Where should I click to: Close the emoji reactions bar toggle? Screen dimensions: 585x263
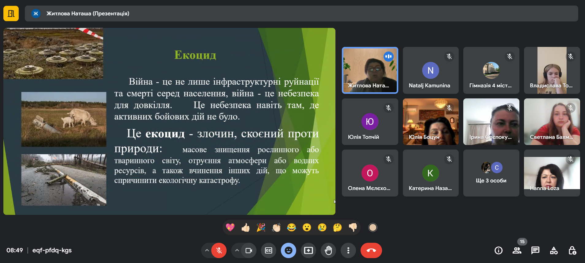click(289, 250)
